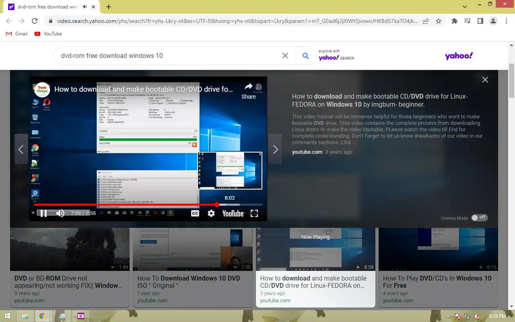Viewport: 515px width, 322px height.
Task: Go to the next video with right arrow
Action: point(275,149)
